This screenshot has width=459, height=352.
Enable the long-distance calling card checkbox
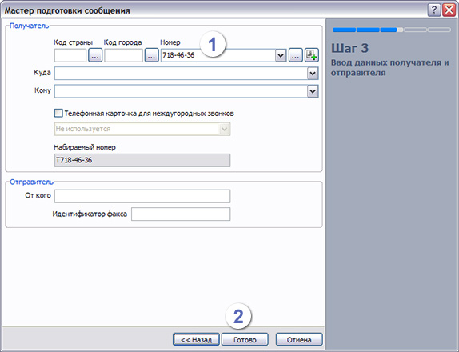pyautogui.click(x=58, y=113)
